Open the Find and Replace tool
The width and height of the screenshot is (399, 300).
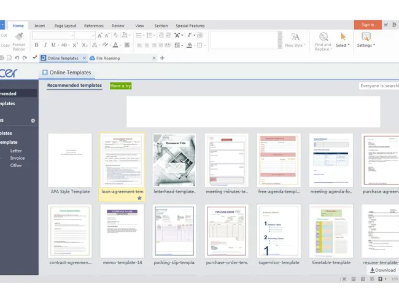click(x=322, y=41)
